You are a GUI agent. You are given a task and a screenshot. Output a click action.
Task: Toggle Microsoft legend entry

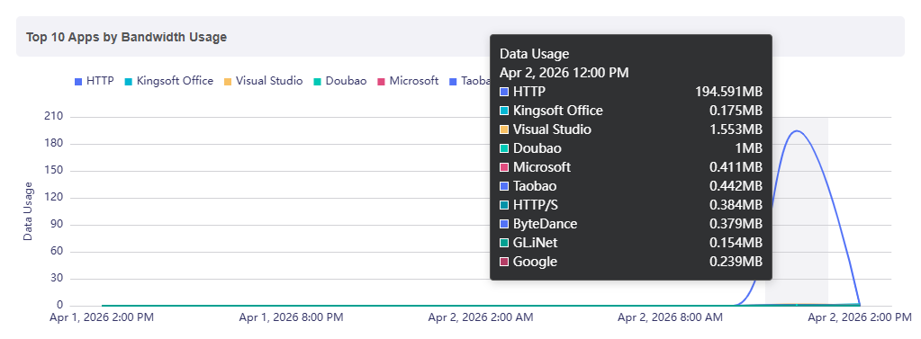point(408,81)
